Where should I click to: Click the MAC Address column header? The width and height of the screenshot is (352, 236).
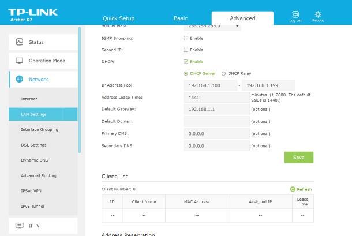(197, 201)
